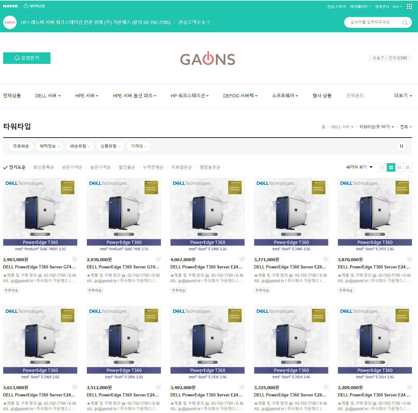Open the 배송유형 filter dropdown
The width and height of the screenshot is (418, 413).
pos(80,146)
